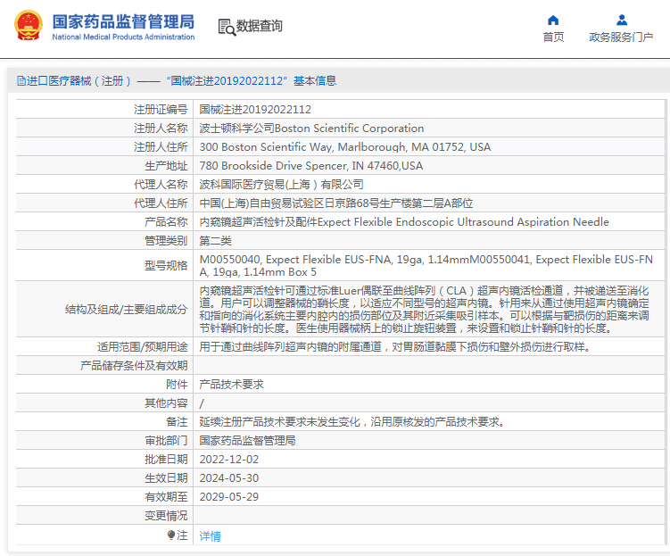Screen dimensions: 670x556
Task: Click the agent address 日京路68号 cell
Action: (x=429, y=203)
